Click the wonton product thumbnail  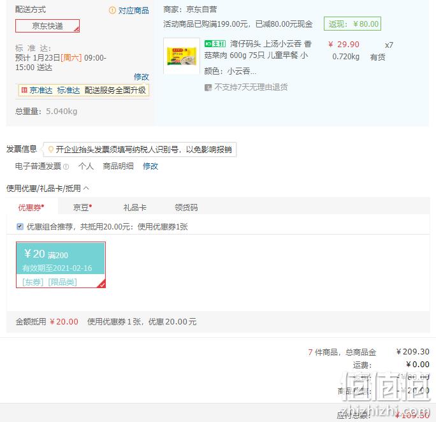pyautogui.click(x=182, y=56)
